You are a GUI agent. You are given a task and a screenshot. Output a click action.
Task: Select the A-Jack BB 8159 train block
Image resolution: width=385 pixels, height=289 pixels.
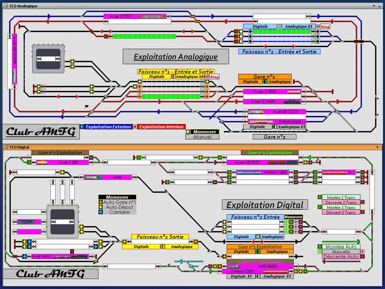(262, 163)
